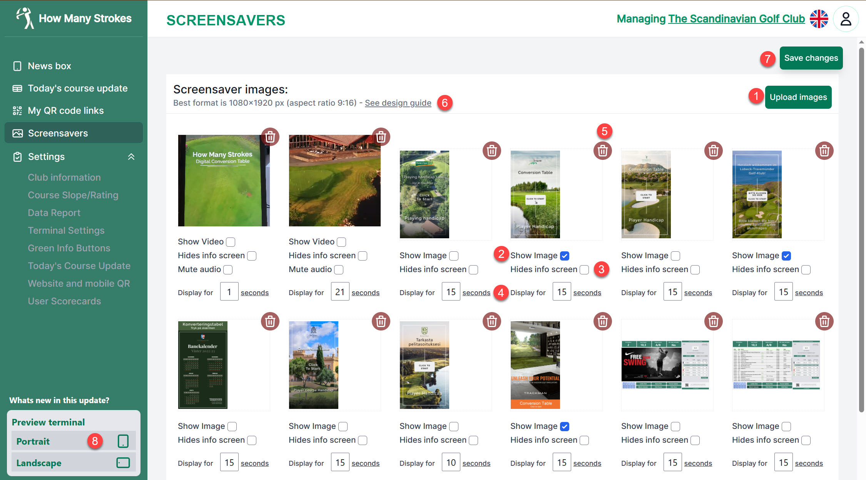
Task: Uncheck Show Image for Trackman screensaver
Action: (x=565, y=427)
